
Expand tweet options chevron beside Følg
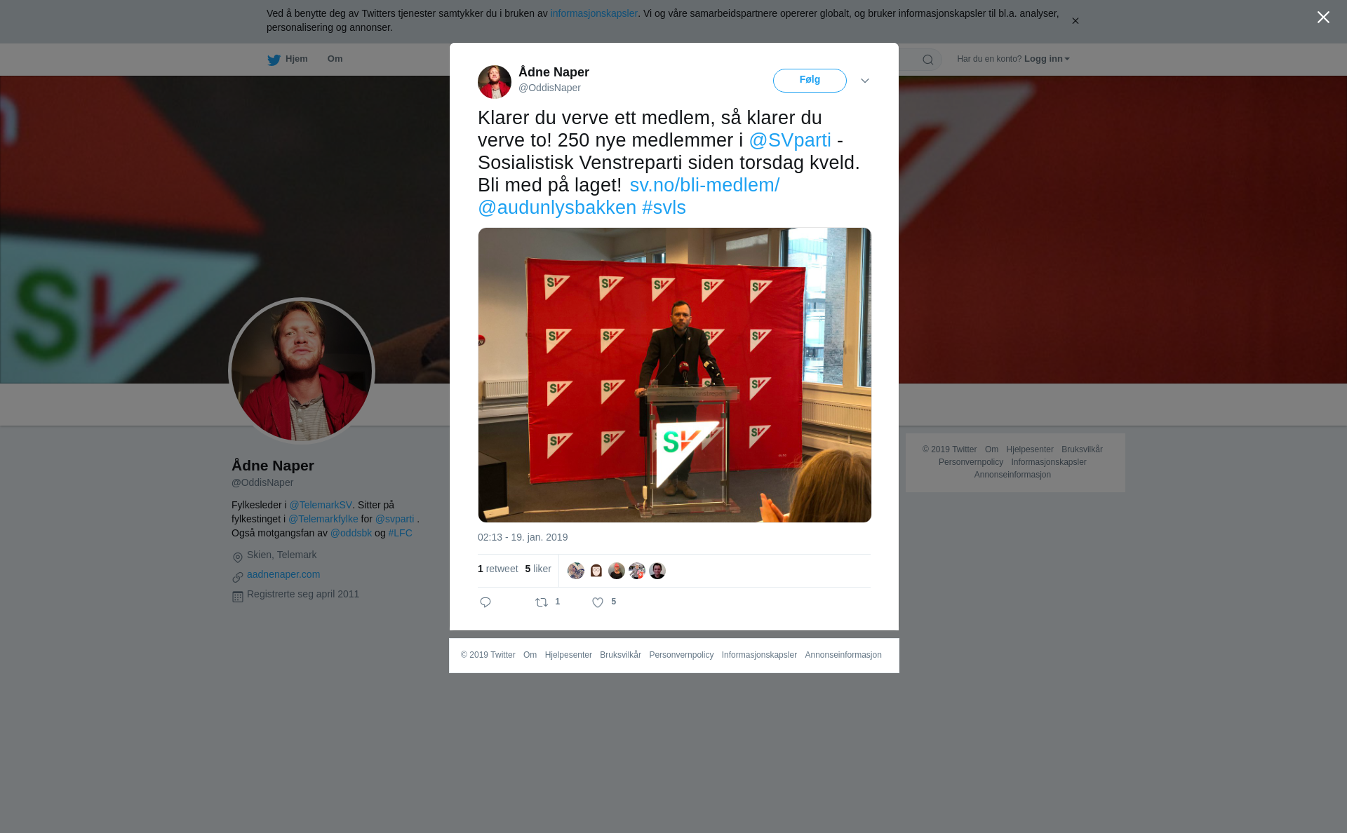coord(865,81)
